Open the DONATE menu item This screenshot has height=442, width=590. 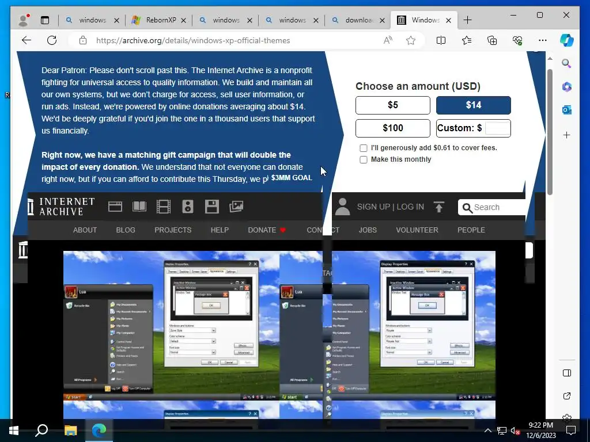[267, 230]
